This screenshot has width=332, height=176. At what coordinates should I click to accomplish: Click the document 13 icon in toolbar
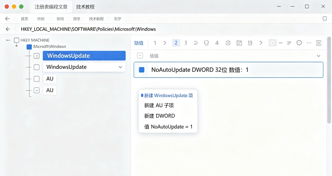pyautogui.click(x=250, y=43)
